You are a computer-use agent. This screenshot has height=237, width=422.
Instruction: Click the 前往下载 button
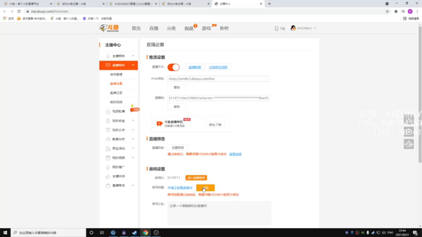pos(215,125)
